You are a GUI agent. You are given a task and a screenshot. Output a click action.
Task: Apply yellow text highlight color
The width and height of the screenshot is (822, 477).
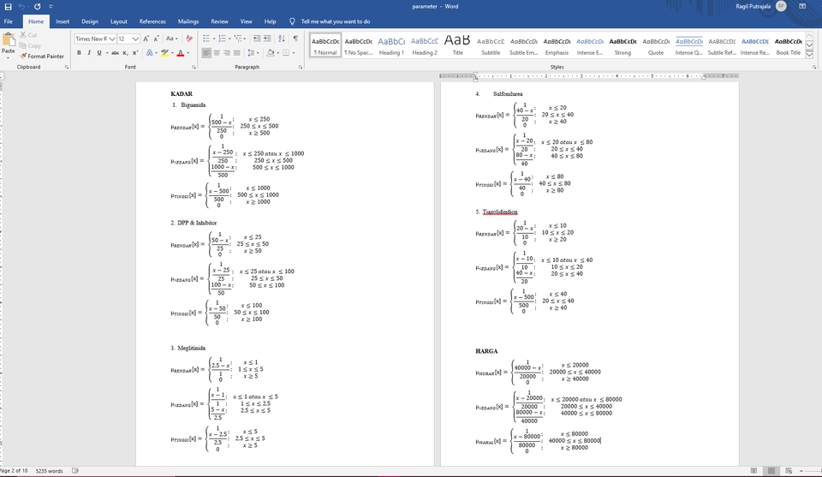(165, 53)
